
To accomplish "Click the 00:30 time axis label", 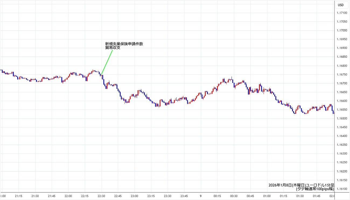I will coord(234,196).
